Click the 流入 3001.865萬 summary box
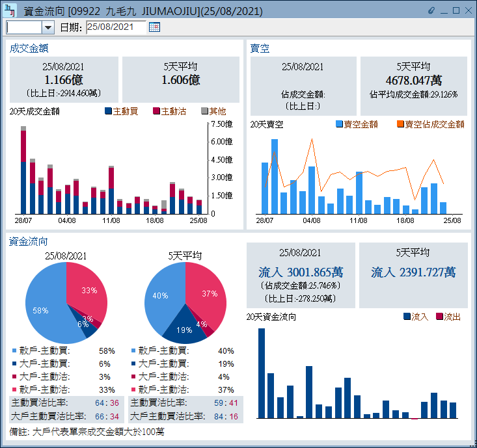This screenshot has width=477, height=448. click(301, 276)
